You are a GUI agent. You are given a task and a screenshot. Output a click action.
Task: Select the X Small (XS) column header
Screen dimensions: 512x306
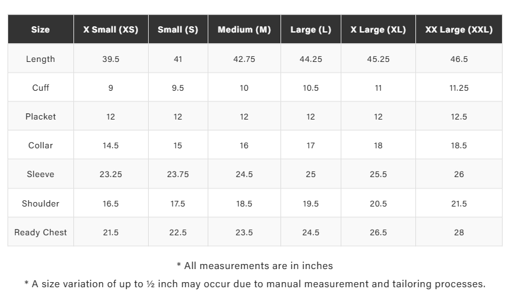coord(110,29)
